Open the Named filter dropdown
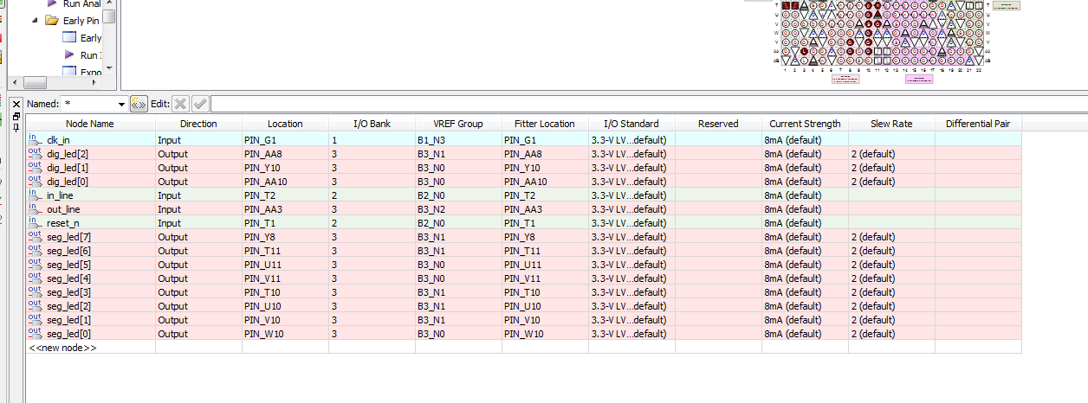This screenshot has height=403, width=1088. click(121, 104)
